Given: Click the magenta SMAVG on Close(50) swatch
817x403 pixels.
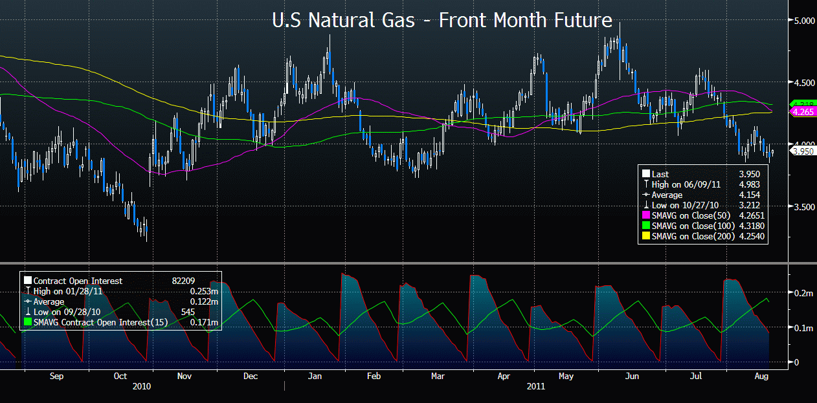Looking at the screenshot, I should (646, 216).
